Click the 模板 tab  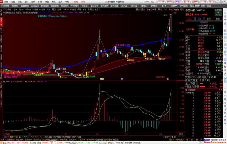(x=173, y=137)
